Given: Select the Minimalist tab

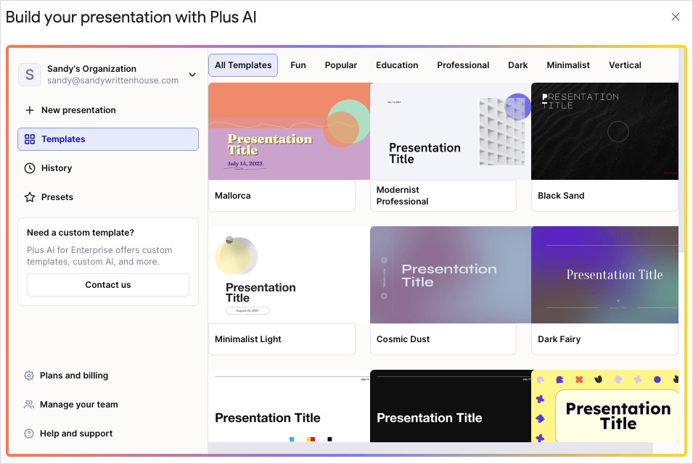Looking at the screenshot, I should point(568,65).
